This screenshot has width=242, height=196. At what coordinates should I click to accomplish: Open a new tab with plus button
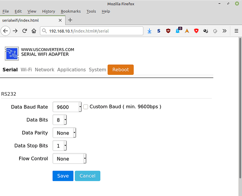tap(70, 20)
